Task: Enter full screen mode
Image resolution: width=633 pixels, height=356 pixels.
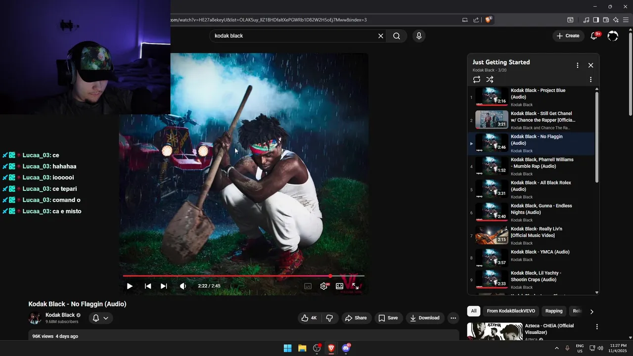Action: pos(356,286)
